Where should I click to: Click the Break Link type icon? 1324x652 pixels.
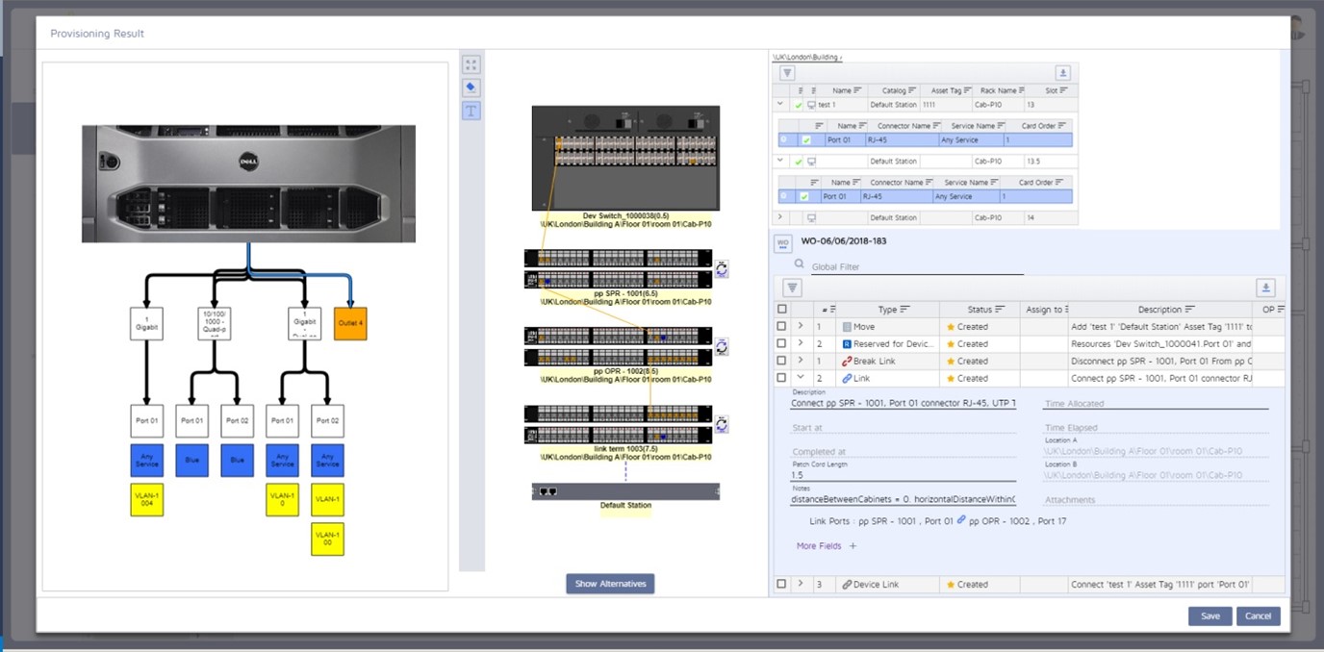pyautogui.click(x=847, y=362)
